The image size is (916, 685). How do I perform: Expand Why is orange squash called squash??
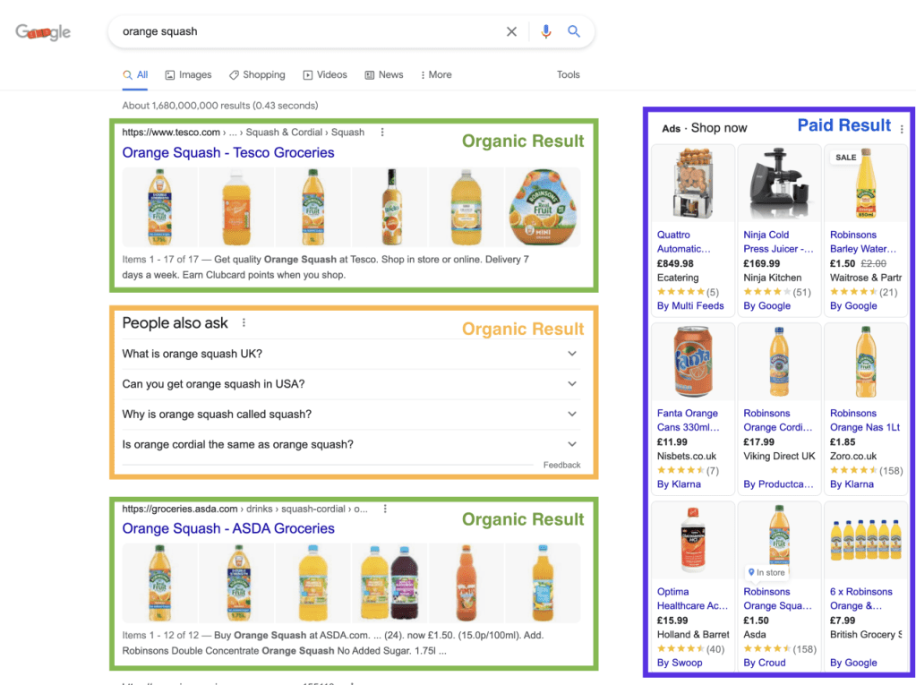pos(349,414)
